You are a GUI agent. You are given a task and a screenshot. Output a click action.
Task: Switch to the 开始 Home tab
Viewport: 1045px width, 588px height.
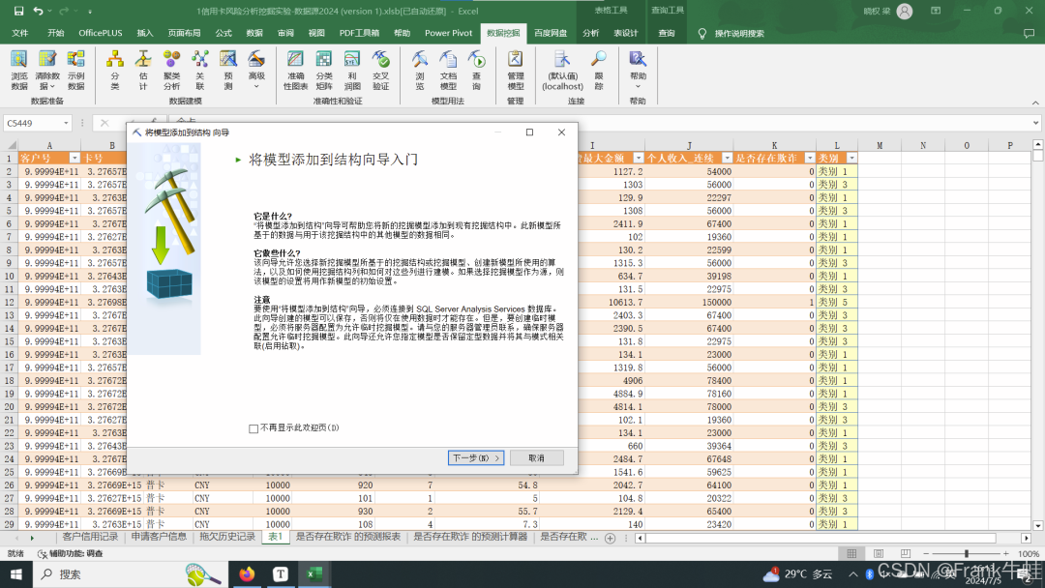55,33
